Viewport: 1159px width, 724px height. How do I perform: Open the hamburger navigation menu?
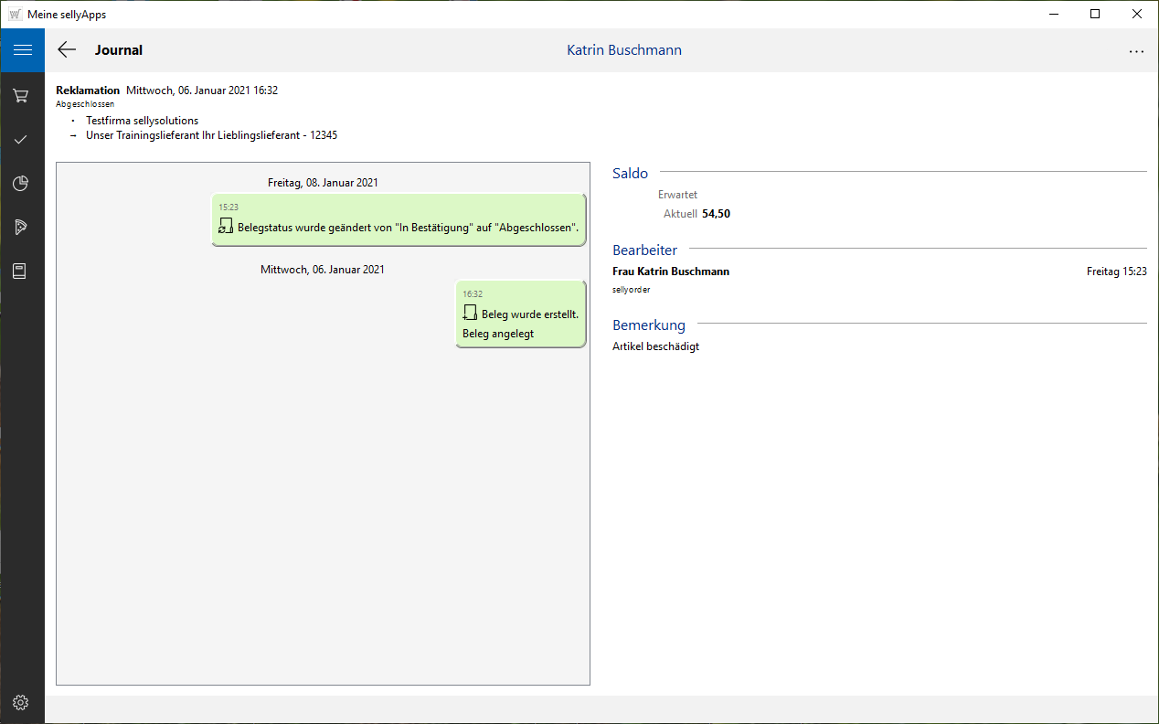pos(22,50)
